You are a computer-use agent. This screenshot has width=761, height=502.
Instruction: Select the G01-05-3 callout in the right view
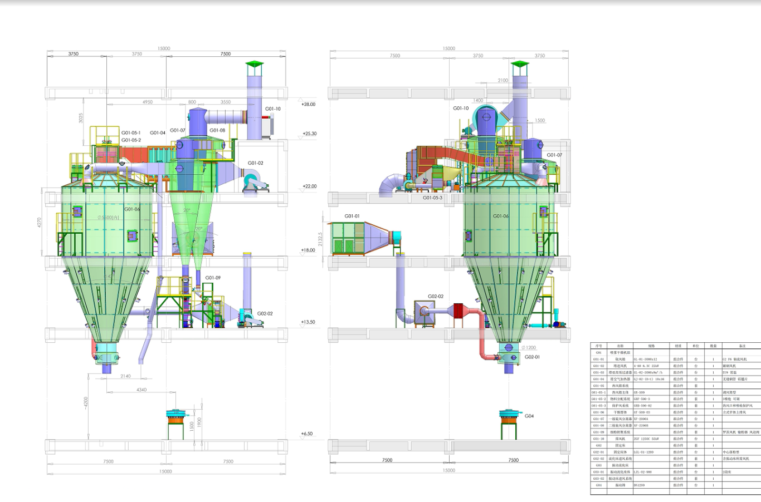(432, 198)
